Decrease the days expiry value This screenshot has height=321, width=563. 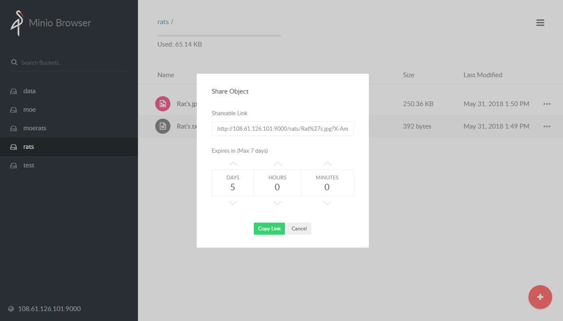pyautogui.click(x=233, y=203)
